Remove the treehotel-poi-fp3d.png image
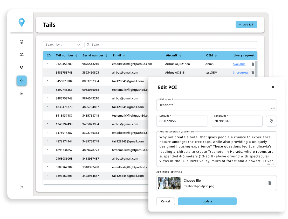 pyautogui.click(x=270, y=183)
